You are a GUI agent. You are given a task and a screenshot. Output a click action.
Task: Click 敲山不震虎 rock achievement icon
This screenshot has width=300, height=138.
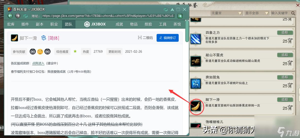coord(195,61)
